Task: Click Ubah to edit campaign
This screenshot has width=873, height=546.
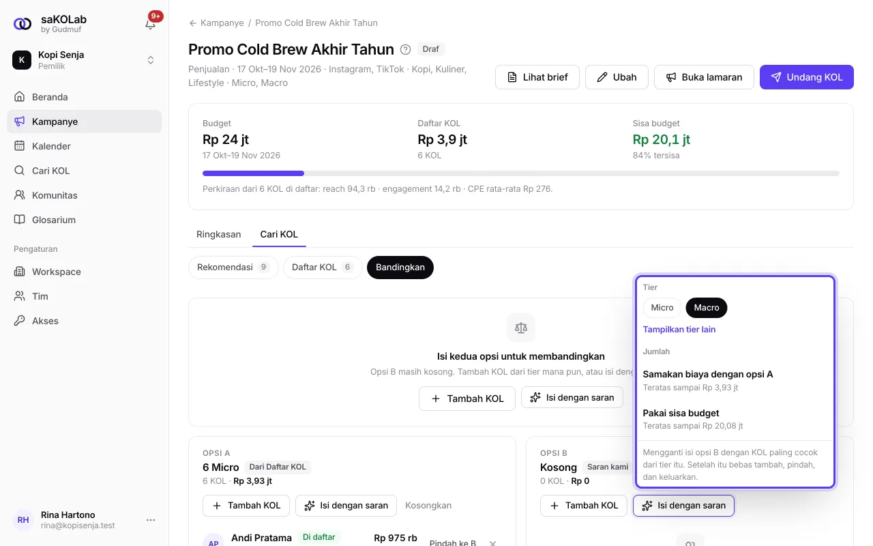Action: [617, 77]
